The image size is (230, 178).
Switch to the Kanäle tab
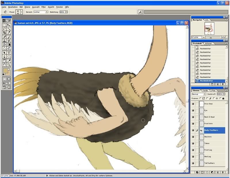(205, 90)
